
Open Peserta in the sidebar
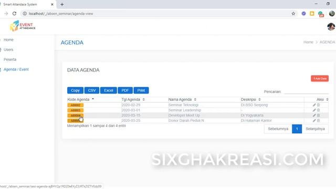tap(10, 59)
